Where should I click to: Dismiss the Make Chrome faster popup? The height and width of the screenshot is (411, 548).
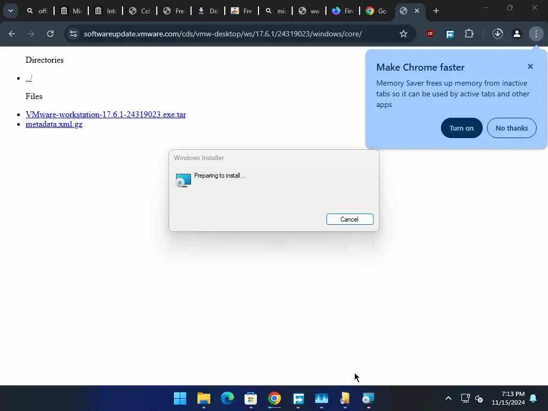tap(530, 66)
